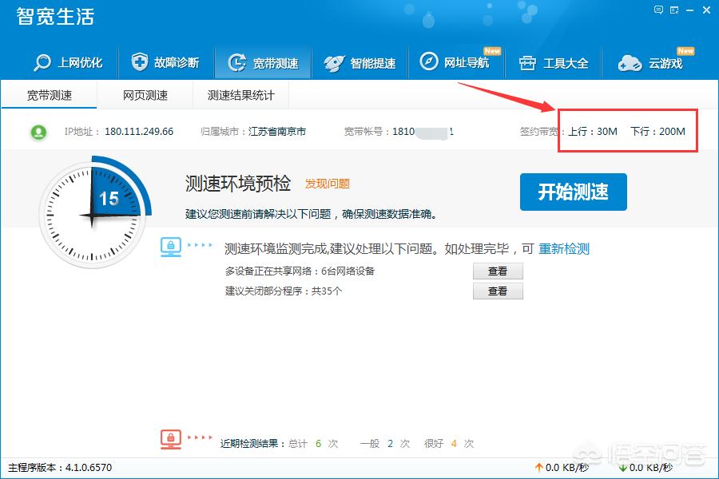Click the 江苏省南京市 city text
Screen dimensions: 719x479
point(277,132)
